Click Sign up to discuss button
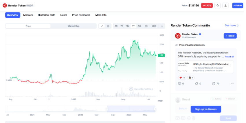Viewport: 246px width, 123px height. pos(206,109)
